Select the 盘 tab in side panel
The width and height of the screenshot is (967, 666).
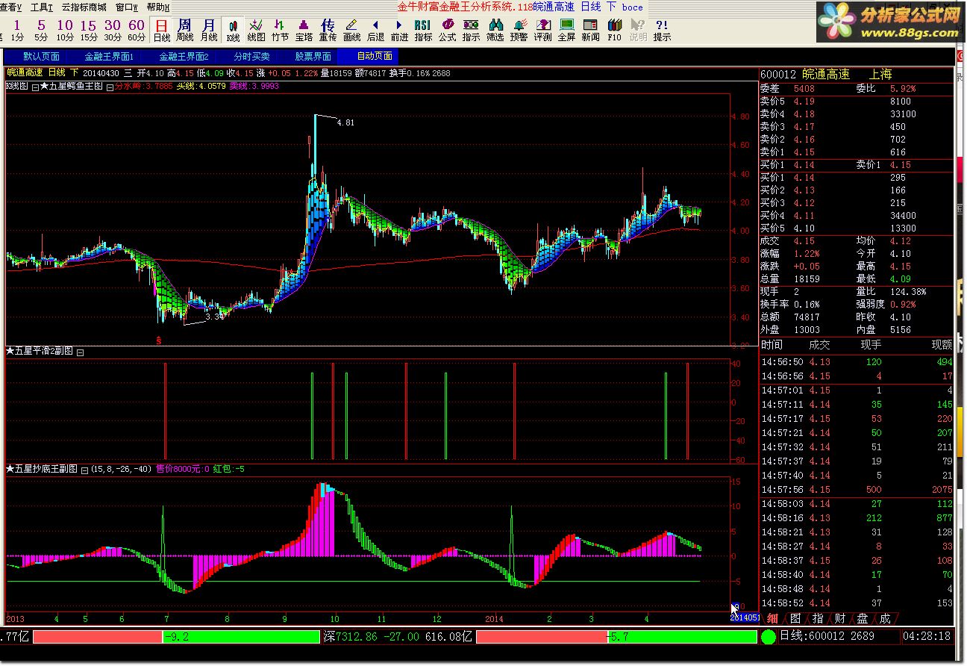(863, 618)
